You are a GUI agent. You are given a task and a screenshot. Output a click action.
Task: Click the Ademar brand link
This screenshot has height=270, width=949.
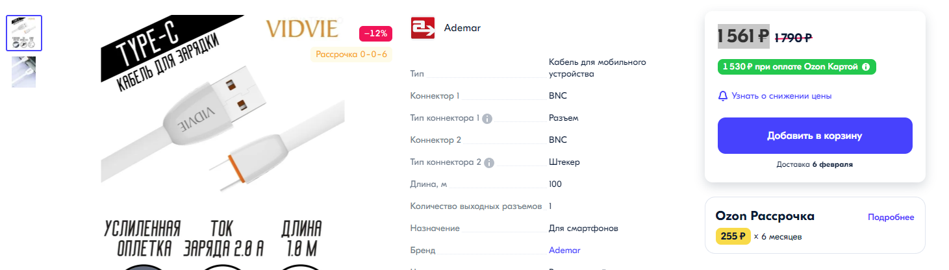point(564,250)
